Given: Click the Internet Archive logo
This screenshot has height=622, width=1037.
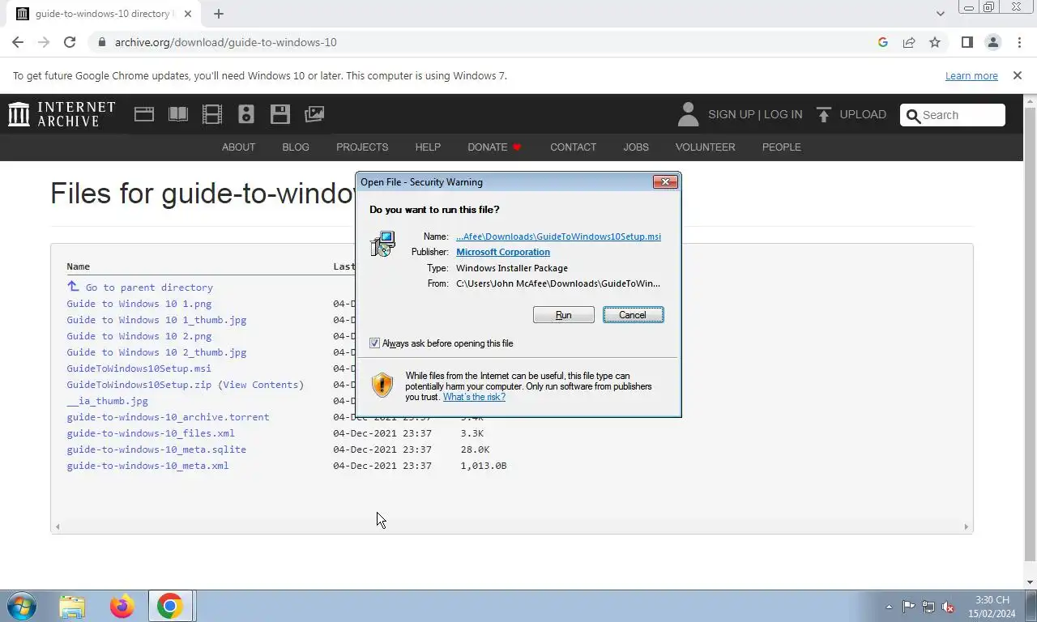Looking at the screenshot, I should coord(62,114).
